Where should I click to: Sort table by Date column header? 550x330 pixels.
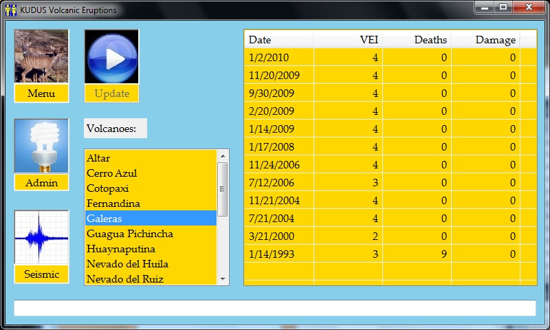pos(278,40)
